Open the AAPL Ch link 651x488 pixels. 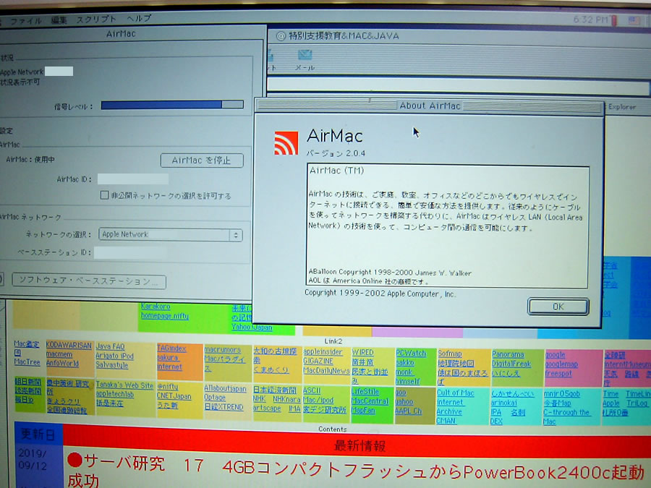coord(408,411)
